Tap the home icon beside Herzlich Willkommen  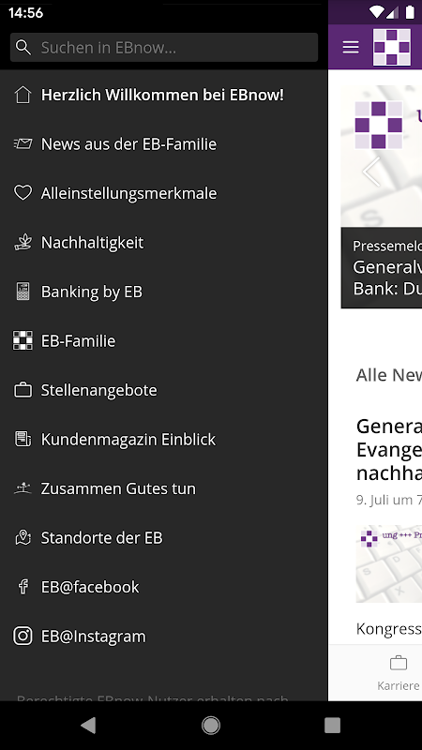coord(23,95)
